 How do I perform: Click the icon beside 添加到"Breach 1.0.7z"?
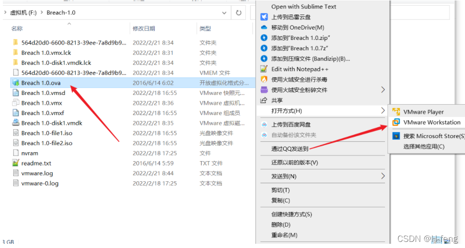(x=264, y=48)
